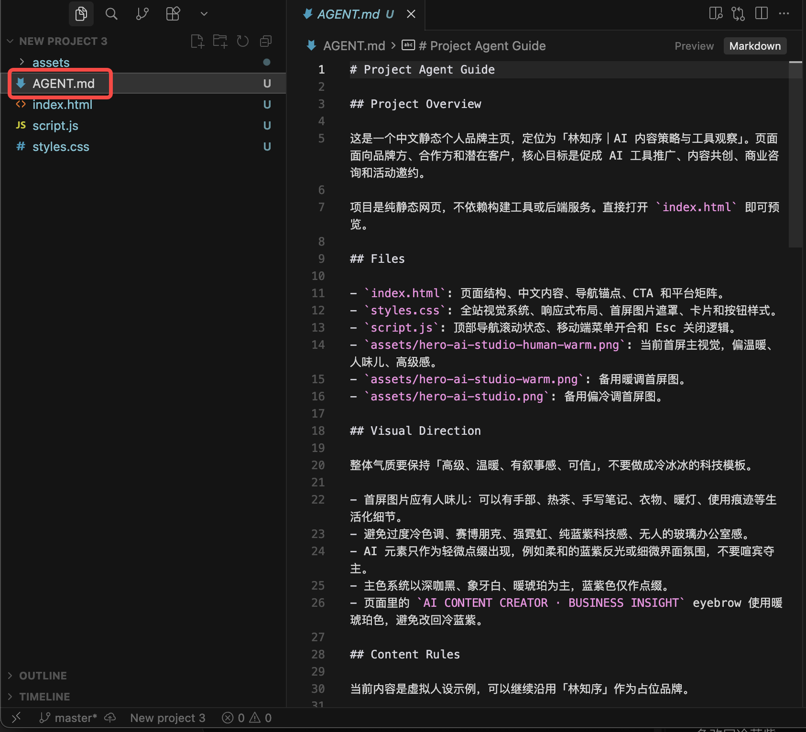Switch to Preview mode
Screen dimensions: 806x732
tap(694, 46)
